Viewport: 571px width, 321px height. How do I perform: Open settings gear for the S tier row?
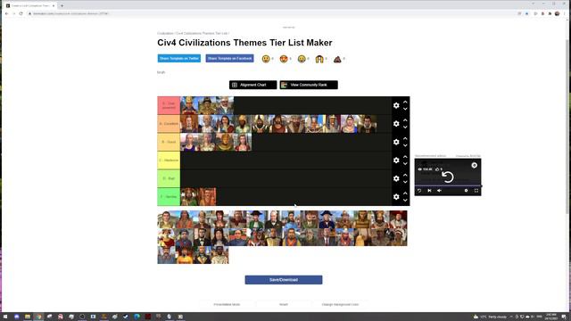click(x=396, y=105)
